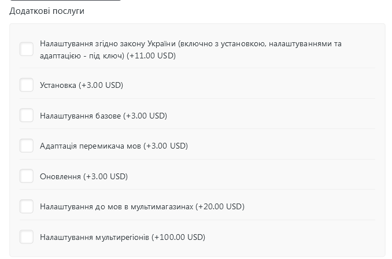Click the price beside Оновлення
Screen dimensions: 392x259
(x=106, y=176)
